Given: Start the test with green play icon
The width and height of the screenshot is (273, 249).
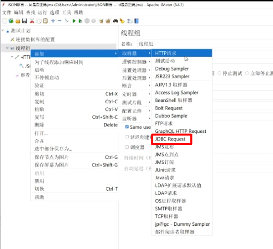Looking at the screenshot, I should (x=74, y=21).
